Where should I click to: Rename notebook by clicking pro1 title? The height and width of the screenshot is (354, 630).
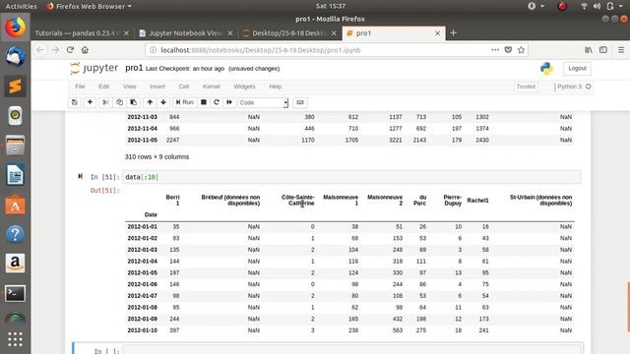(x=134, y=68)
